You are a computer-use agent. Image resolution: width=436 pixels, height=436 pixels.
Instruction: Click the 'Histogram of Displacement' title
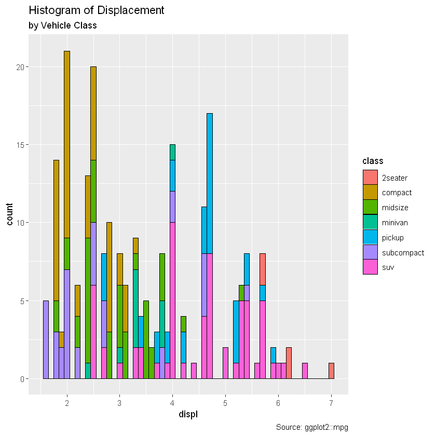97,10
